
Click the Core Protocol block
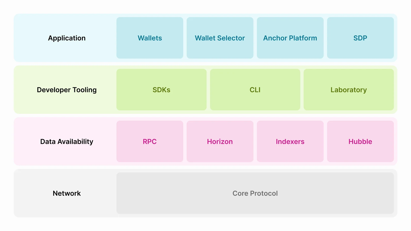pos(255,193)
